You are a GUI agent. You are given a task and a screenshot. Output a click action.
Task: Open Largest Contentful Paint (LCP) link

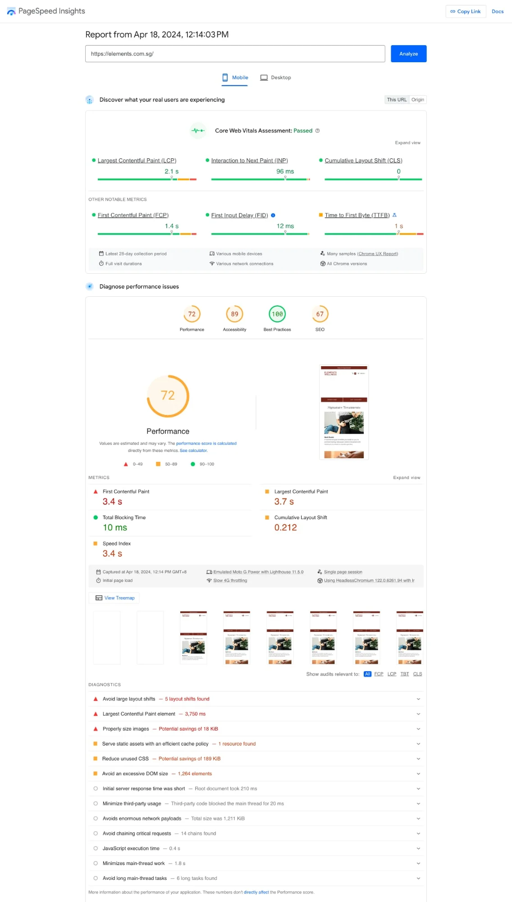pos(137,161)
